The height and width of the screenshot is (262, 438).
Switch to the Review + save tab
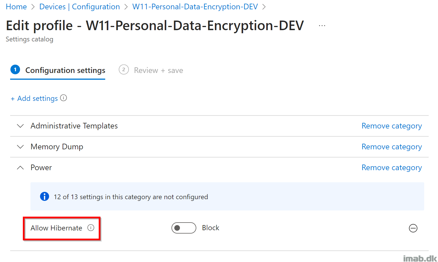(159, 70)
